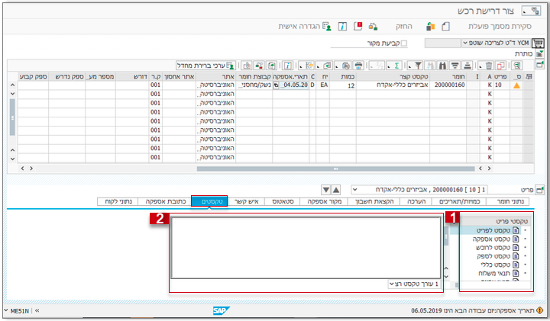This screenshot has width=550, height=321.
Task: Click the short text cell אביזרים כללי-אקדח
Action: point(393,85)
